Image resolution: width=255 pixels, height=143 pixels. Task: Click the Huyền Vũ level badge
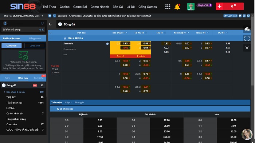tap(204, 5)
